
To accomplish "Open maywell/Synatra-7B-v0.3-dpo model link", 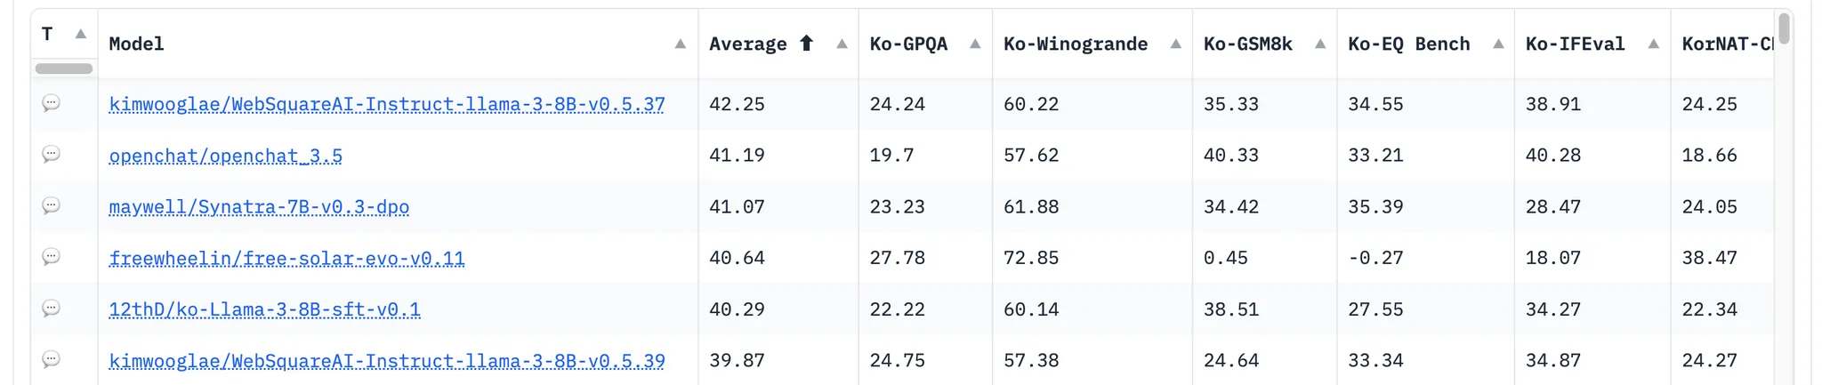I will 259,207.
